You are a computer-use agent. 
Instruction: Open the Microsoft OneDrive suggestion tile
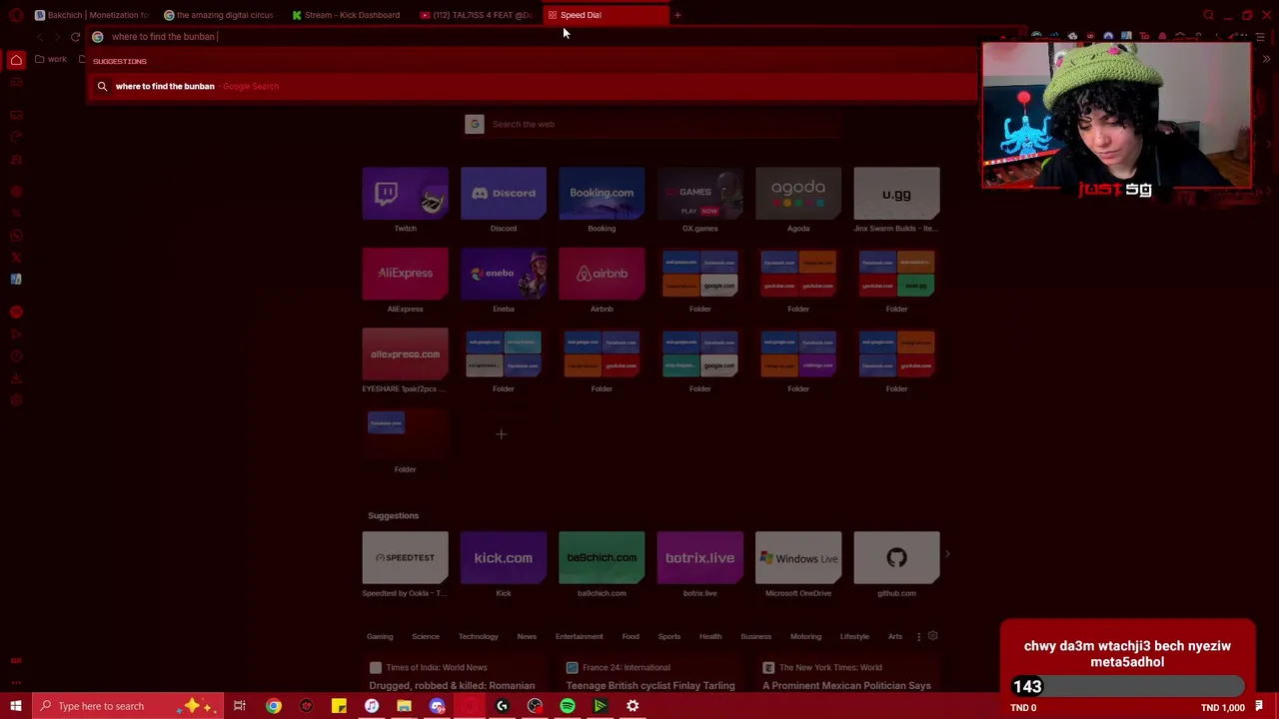pos(798,558)
